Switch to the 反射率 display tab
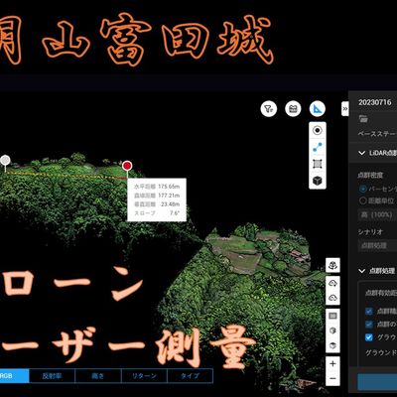 53,376
